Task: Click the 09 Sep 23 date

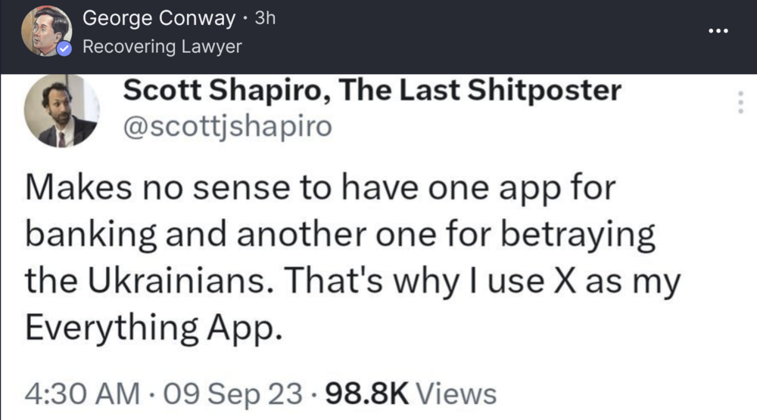Action: coord(233,394)
